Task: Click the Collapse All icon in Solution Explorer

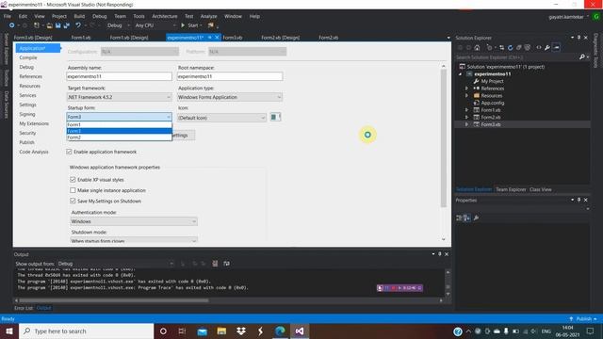Action: point(519,48)
